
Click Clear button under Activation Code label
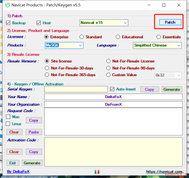tap(14, 152)
